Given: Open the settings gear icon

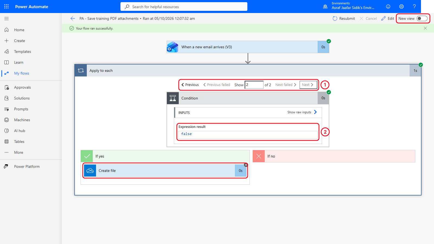Looking at the screenshot, I should click(401, 7).
